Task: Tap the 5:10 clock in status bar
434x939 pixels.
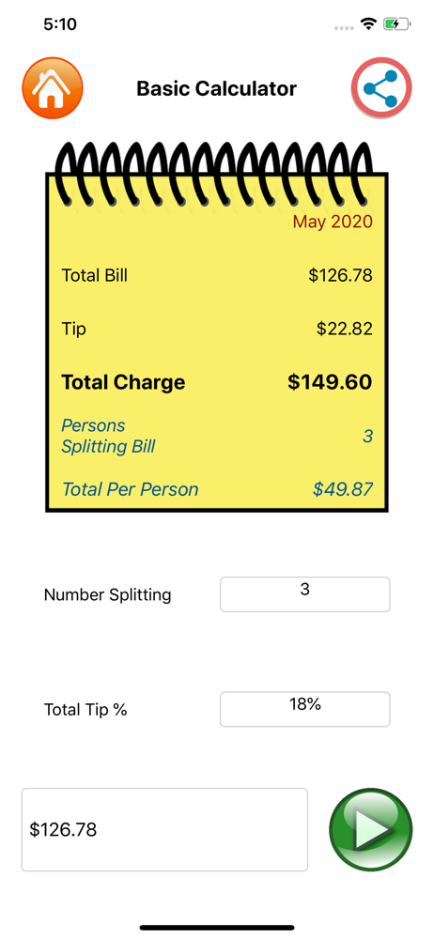Action: click(x=60, y=24)
